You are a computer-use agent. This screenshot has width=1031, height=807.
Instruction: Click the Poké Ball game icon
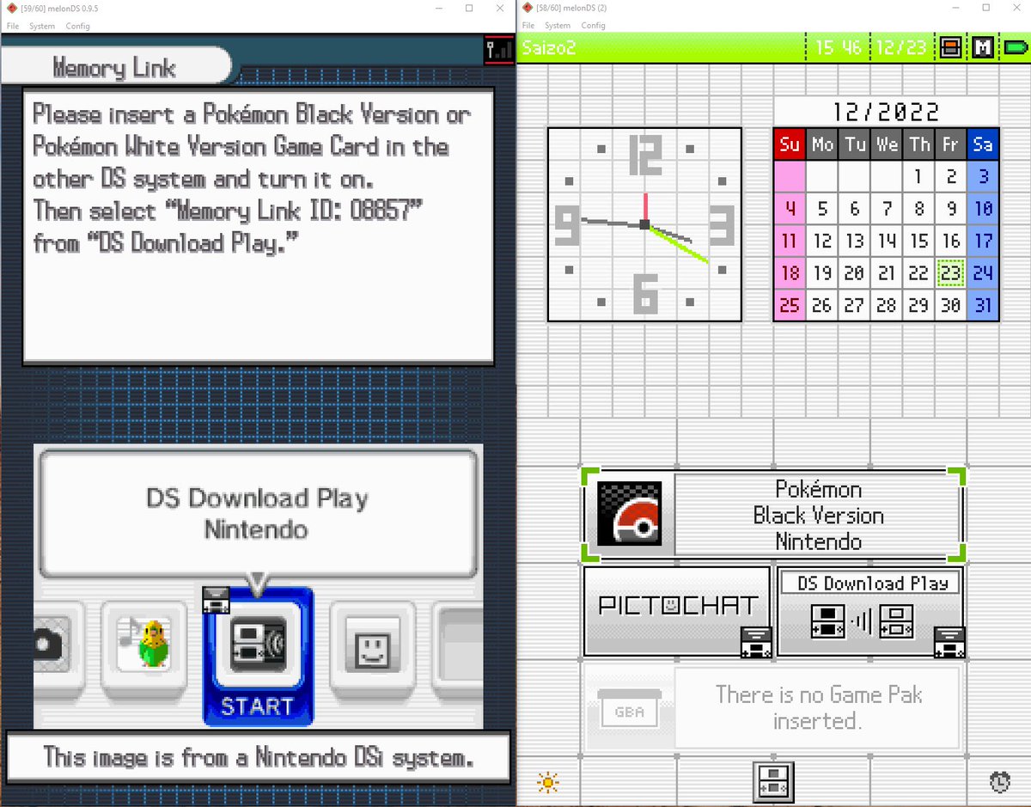point(629,514)
